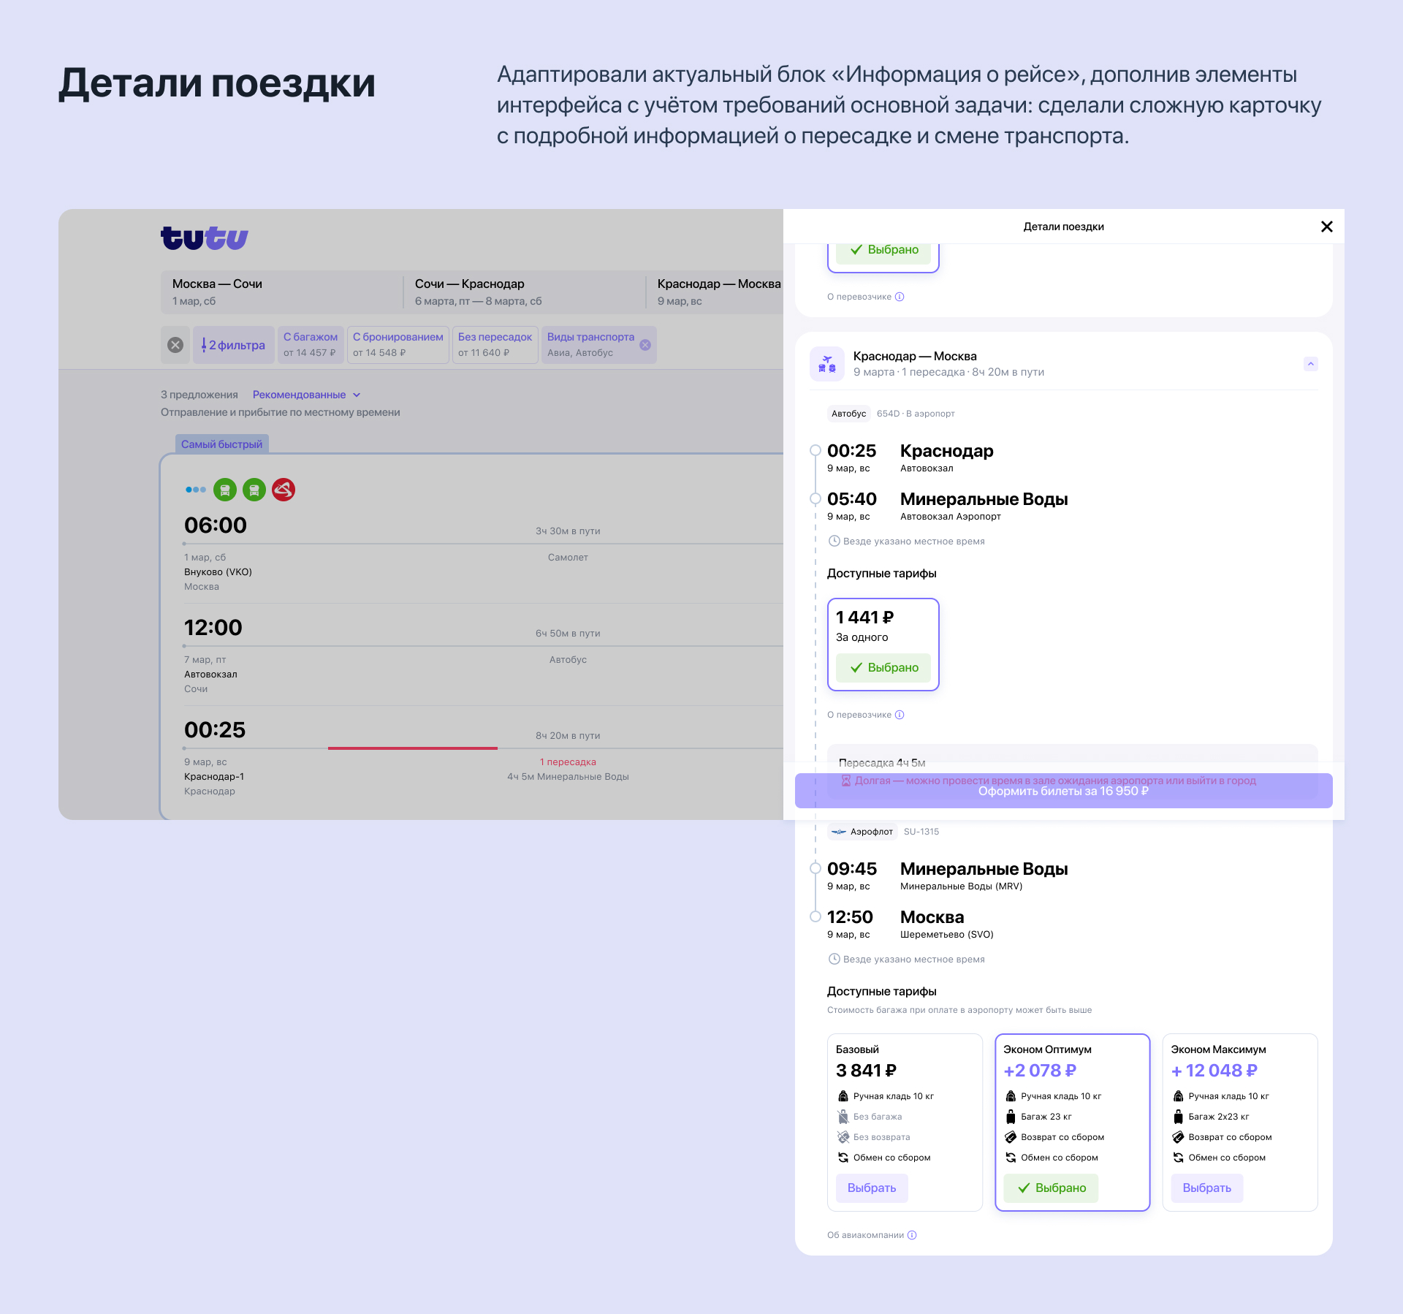1403x1314 pixels.
Task: Enable the «Без пересадок» filter chip
Action: [x=495, y=344]
